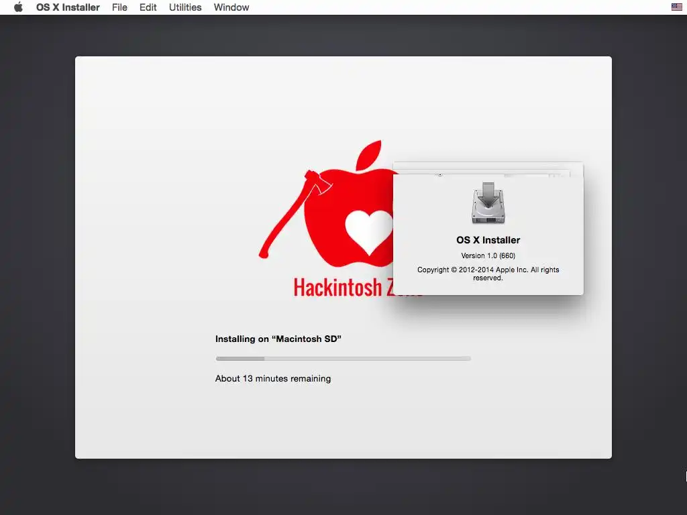The width and height of the screenshot is (687, 515).
Task: Open the OS X Installer menu
Action: [68, 7]
